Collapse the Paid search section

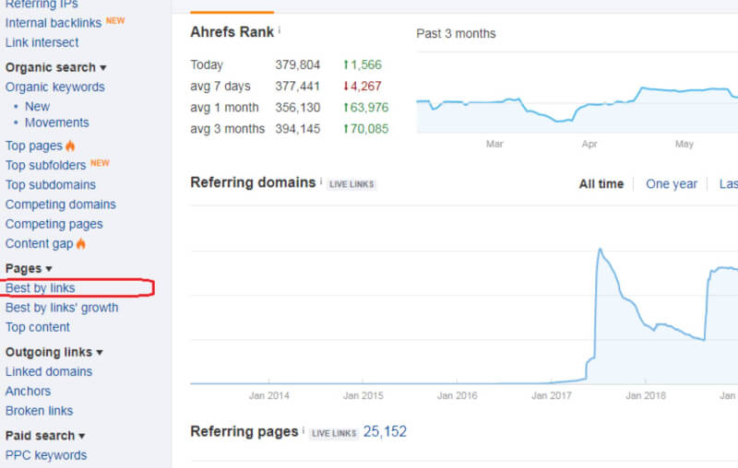(x=45, y=436)
